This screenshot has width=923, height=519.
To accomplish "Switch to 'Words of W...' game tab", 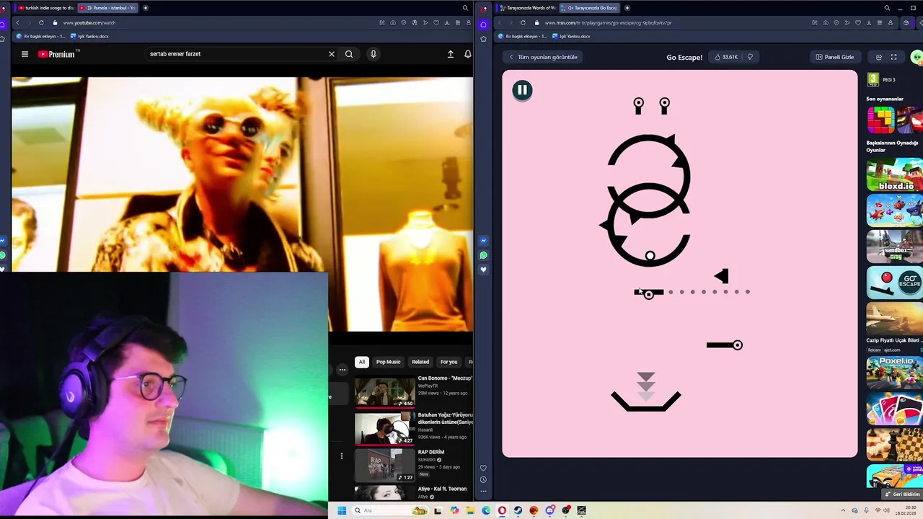I will coord(528,8).
